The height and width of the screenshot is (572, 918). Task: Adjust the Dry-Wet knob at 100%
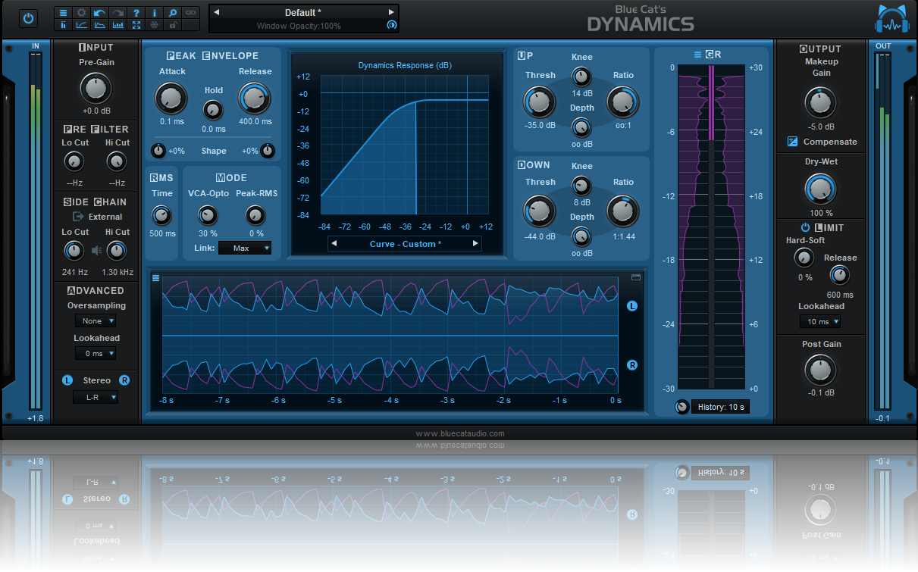[x=820, y=188]
